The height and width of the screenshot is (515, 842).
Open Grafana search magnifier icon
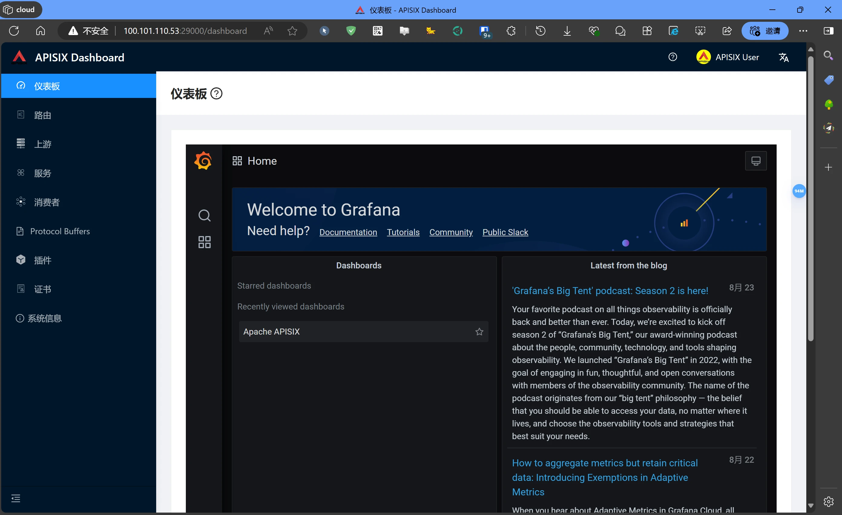204,215
